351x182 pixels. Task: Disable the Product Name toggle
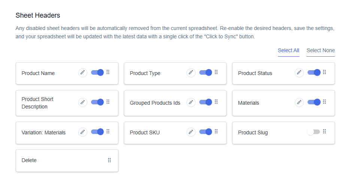coord(97,72)
